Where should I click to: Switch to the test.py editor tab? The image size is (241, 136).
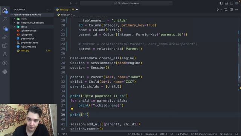pyautogui.click(x=67, y=9)
